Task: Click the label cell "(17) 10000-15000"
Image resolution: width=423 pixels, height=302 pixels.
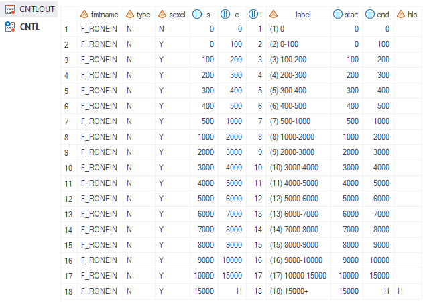Action: (298, 276)
